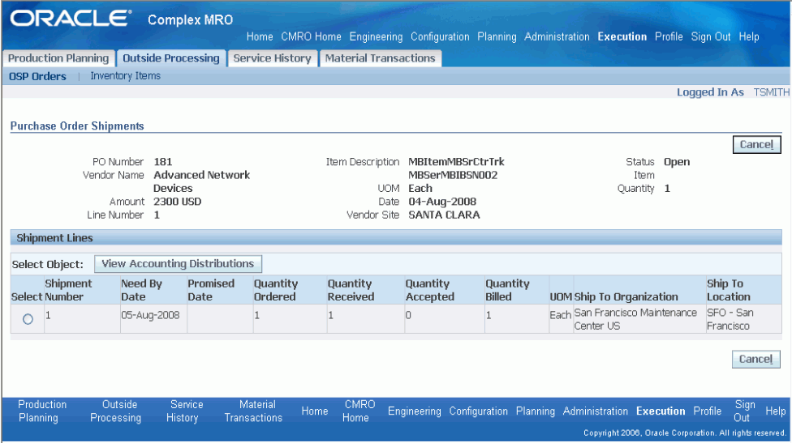Viewport: 792px width, 443px height.
Task: Click the Oracle logo
Action: click(71, 19)
